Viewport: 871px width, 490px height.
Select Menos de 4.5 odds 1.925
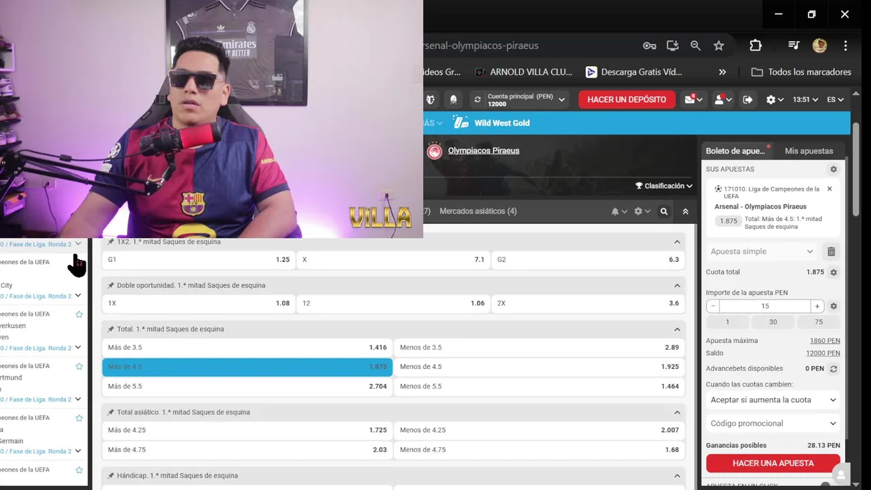point(540,367)
